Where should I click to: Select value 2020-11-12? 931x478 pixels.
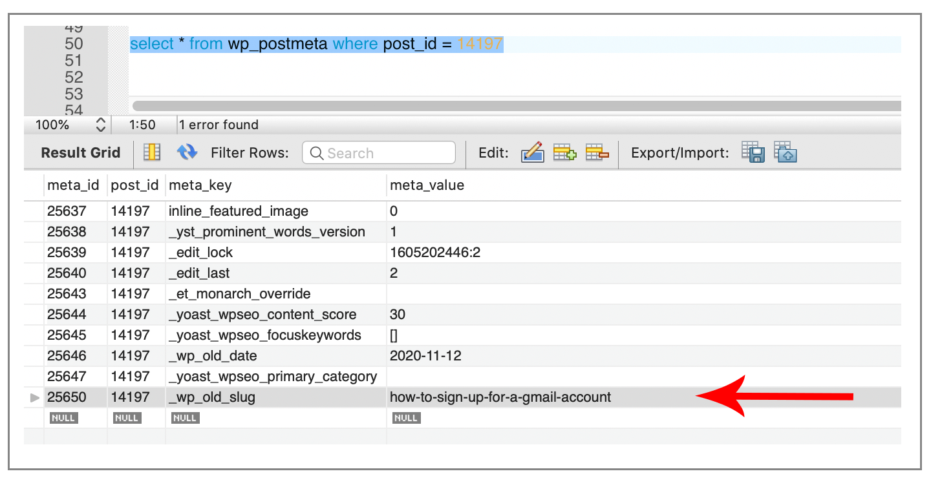coord(425,356)
